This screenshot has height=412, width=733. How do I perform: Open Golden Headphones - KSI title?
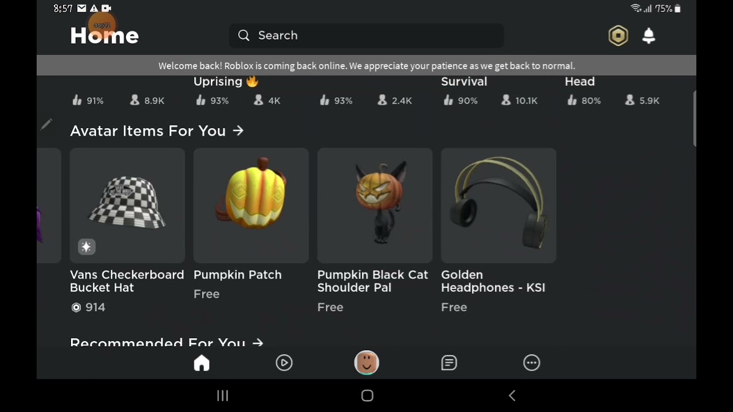(x=493, y=281)
